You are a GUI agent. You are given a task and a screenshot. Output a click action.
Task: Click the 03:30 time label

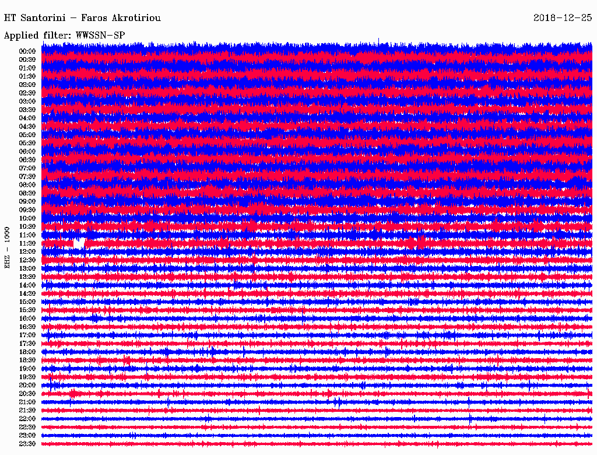[27, 110]
